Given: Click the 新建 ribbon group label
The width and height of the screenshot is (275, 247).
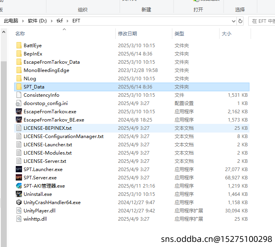Looking at the screenshot, I should point(146,10).
